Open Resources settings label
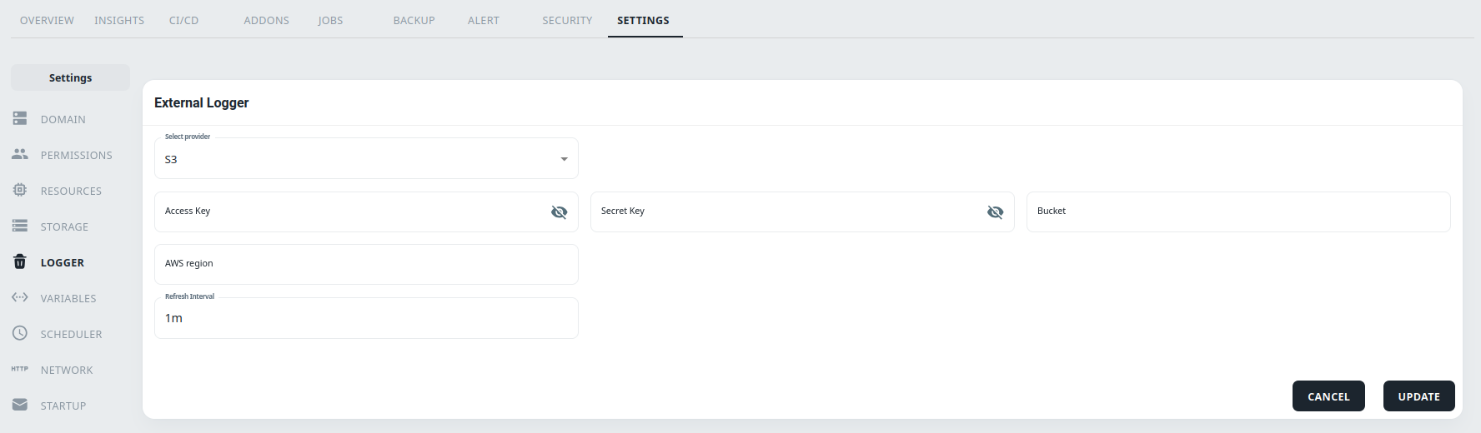The height and width of the screenshot is (433, 1481). tap(71, 192)
